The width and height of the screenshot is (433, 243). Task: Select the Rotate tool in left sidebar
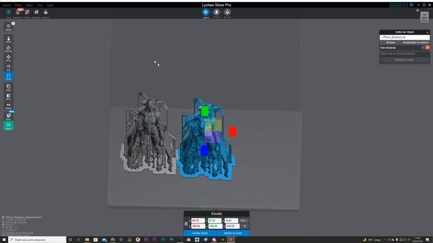pos(9,67)
